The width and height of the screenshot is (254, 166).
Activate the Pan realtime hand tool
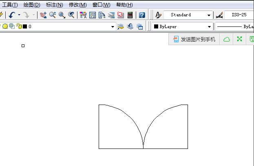click(43, 15)
